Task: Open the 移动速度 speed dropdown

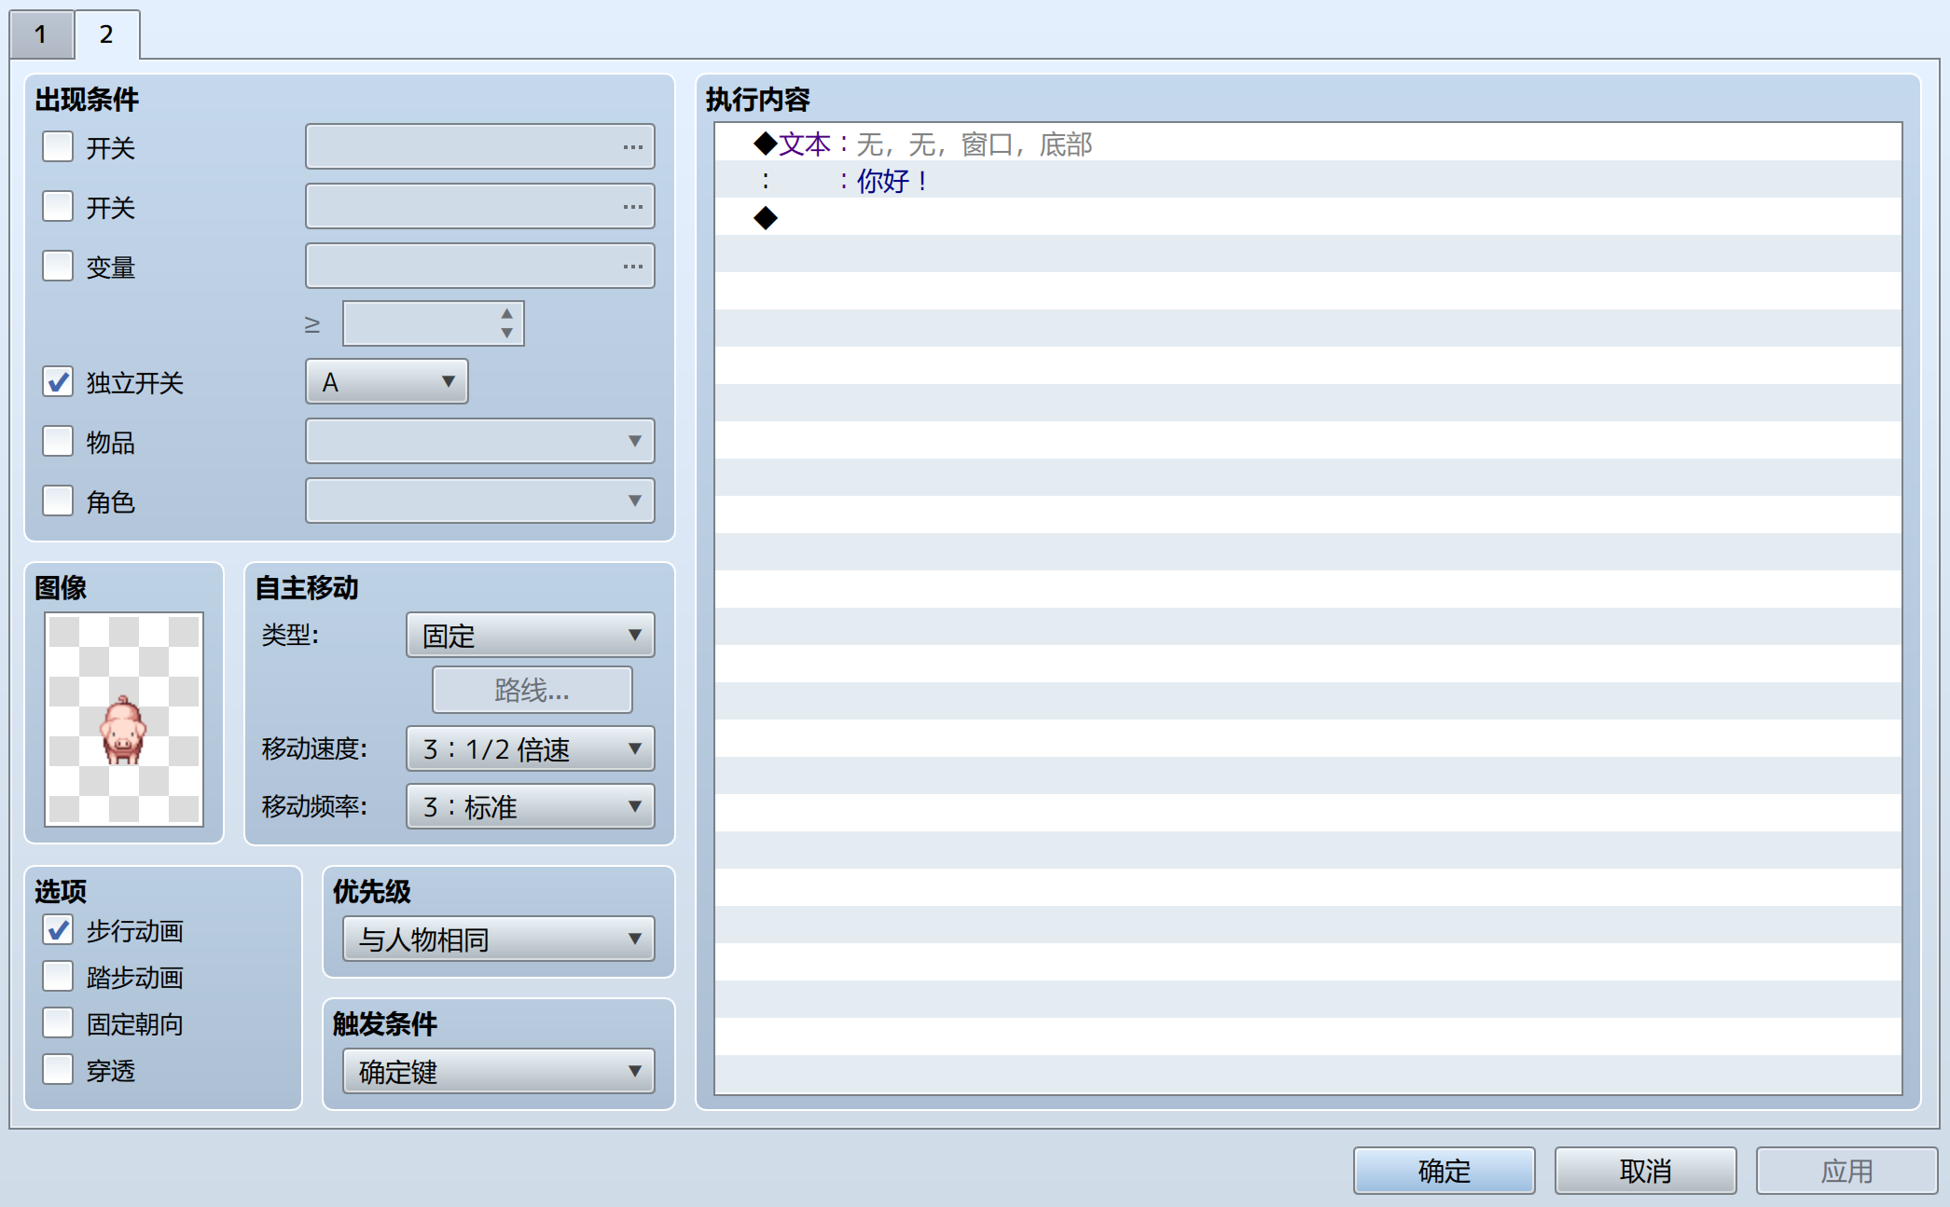Action: (x=530, y=748)
